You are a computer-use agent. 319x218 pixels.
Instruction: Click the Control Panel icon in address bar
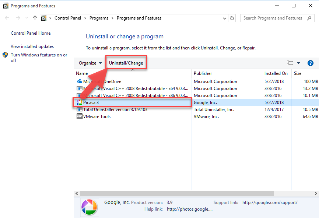tap(43, 18)
